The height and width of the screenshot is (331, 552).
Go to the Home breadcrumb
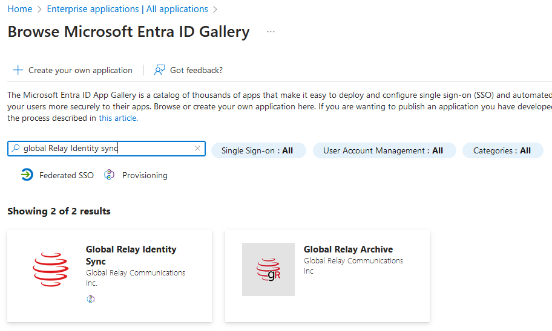(20, 9)
